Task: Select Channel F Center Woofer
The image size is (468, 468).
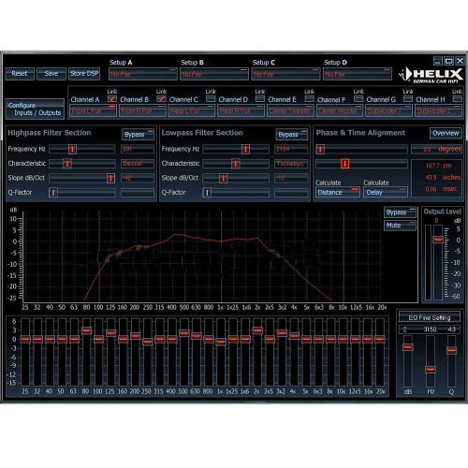Action: click(x=340, y=111)
